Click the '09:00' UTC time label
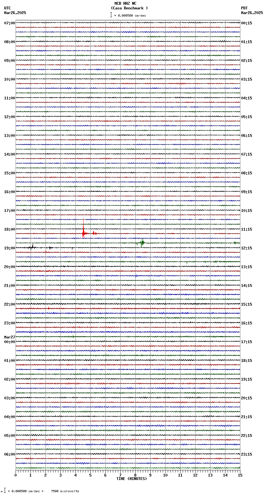 [x=10, y=61]
